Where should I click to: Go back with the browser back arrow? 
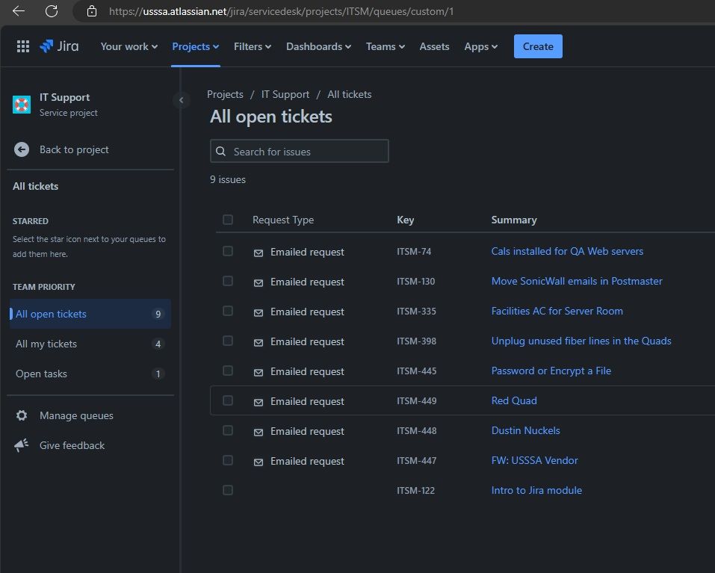click(19, 11)
